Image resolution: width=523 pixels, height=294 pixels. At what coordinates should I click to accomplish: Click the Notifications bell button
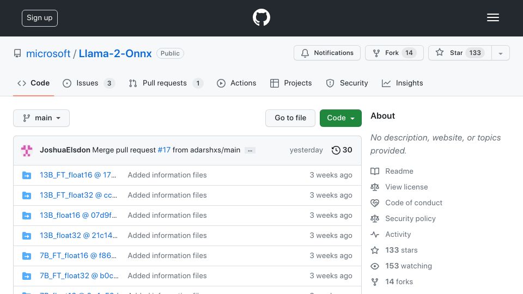(327, 53)
